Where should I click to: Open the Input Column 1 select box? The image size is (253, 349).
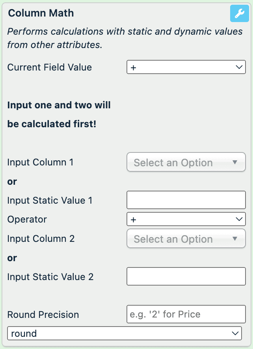(x=186, y=162)
